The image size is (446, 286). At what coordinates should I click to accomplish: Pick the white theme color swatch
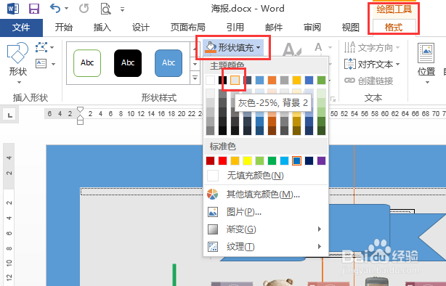coord(210,80)
